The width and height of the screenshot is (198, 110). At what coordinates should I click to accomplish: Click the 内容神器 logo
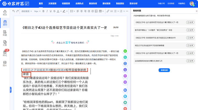point(15,4)
